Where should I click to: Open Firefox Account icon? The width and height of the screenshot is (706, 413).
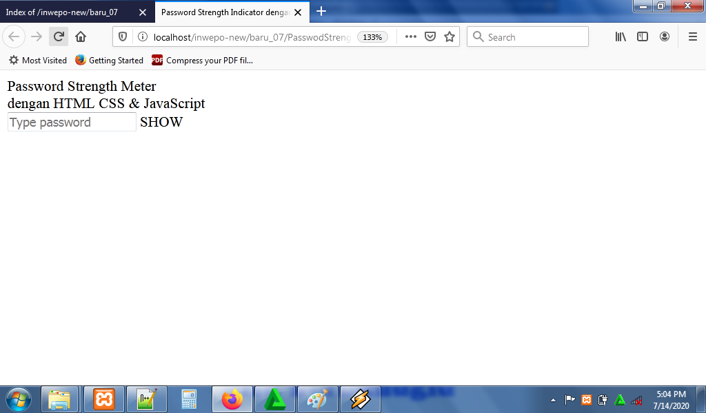click(x=665, y=37)
